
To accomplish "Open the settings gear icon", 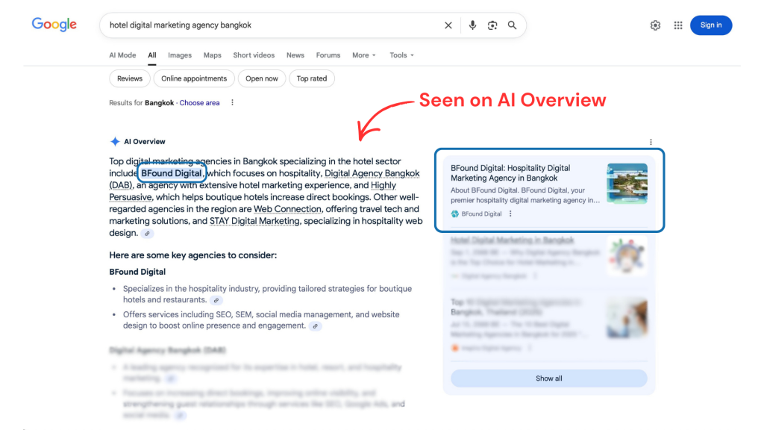I will click(655, 25).
